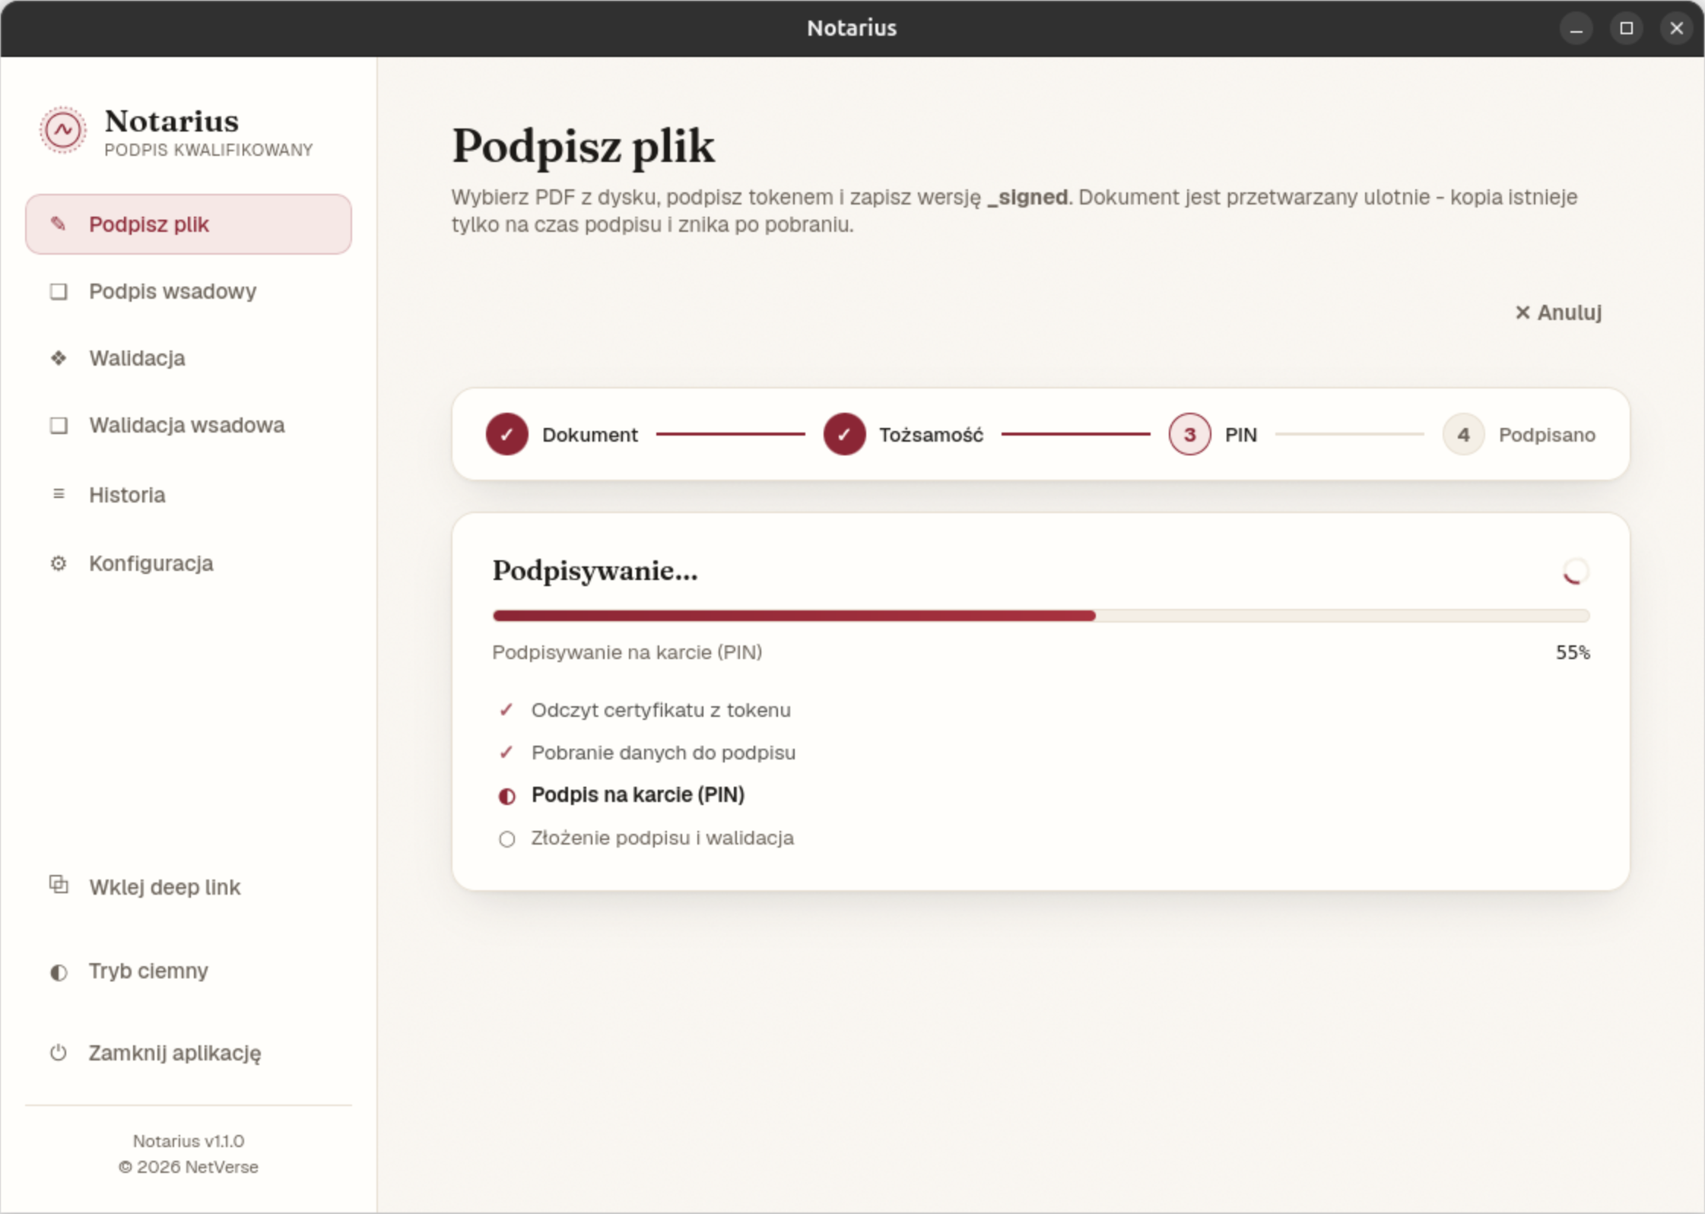Click the bold Podpis na karcie (PIN) text
The width and height of the screenshot is (1705, 1214).
638,795
